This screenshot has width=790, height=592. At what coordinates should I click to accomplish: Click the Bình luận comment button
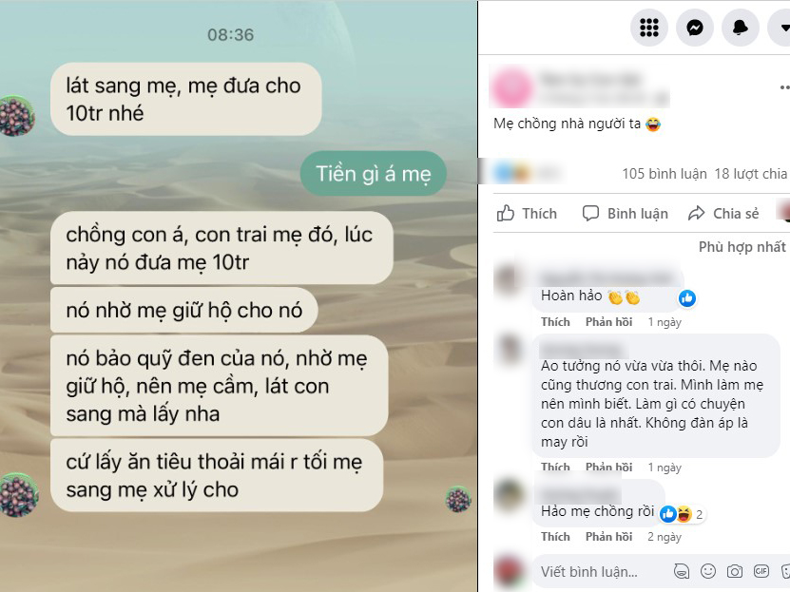(x=625, y=214)
